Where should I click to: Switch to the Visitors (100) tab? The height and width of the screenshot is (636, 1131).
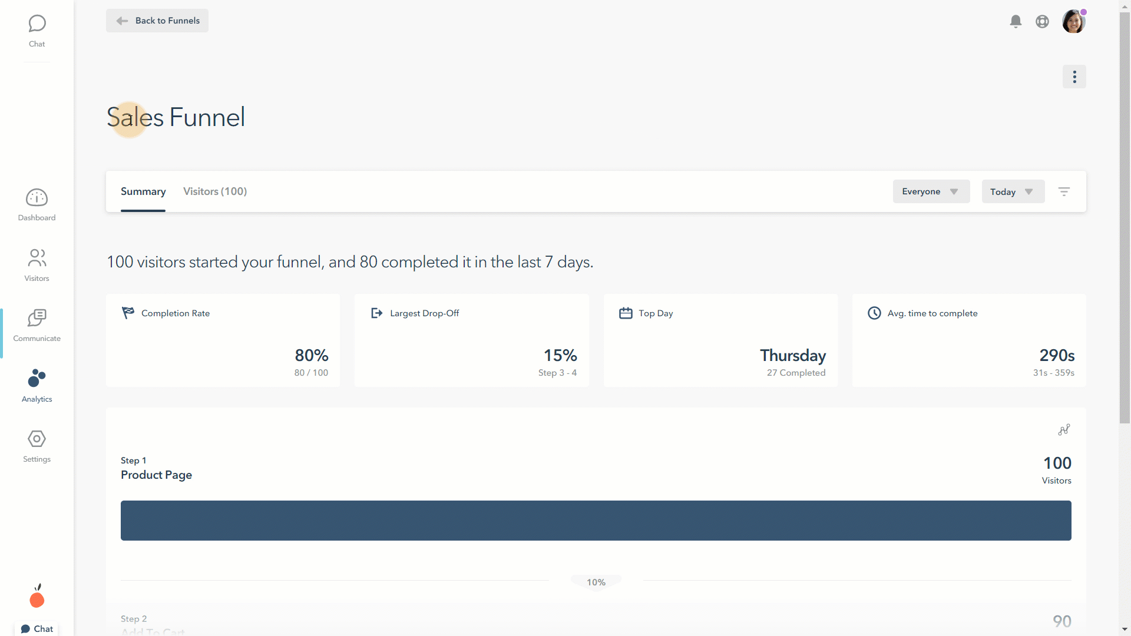click(215, 191)
